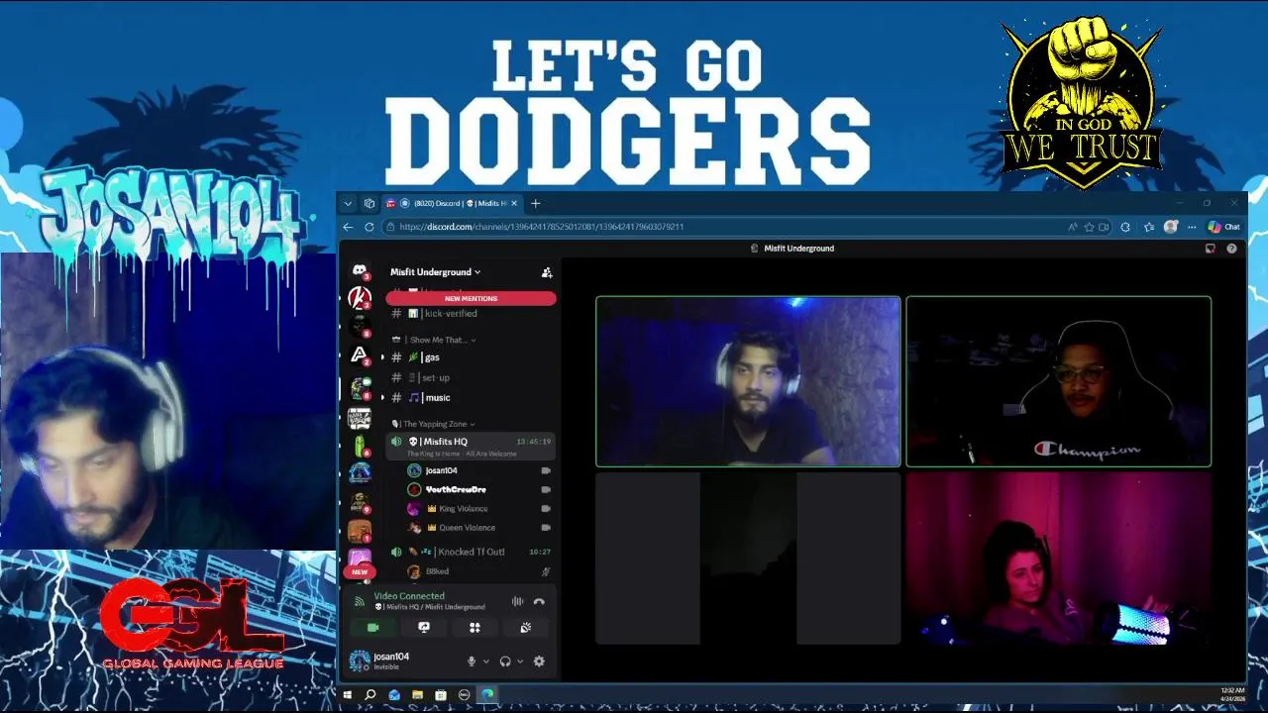
Task: Open Windows taskbar search
Action: [x=370, y=694]
